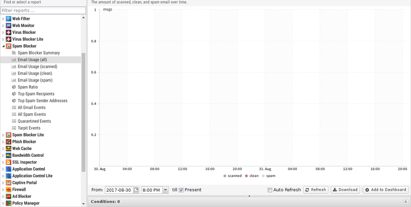Open the Spam Blocker Summary report
The width and height of the screenshot is (411, 207).
[39, 53]
